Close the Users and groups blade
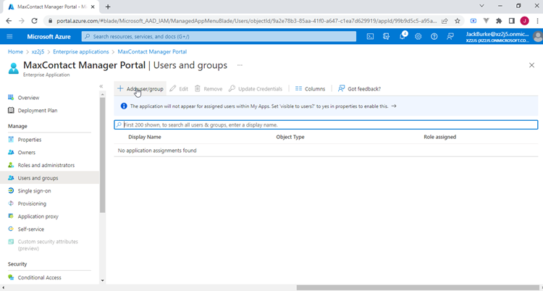This screenshot has height=291, width=543. click(x=531, y=65)
